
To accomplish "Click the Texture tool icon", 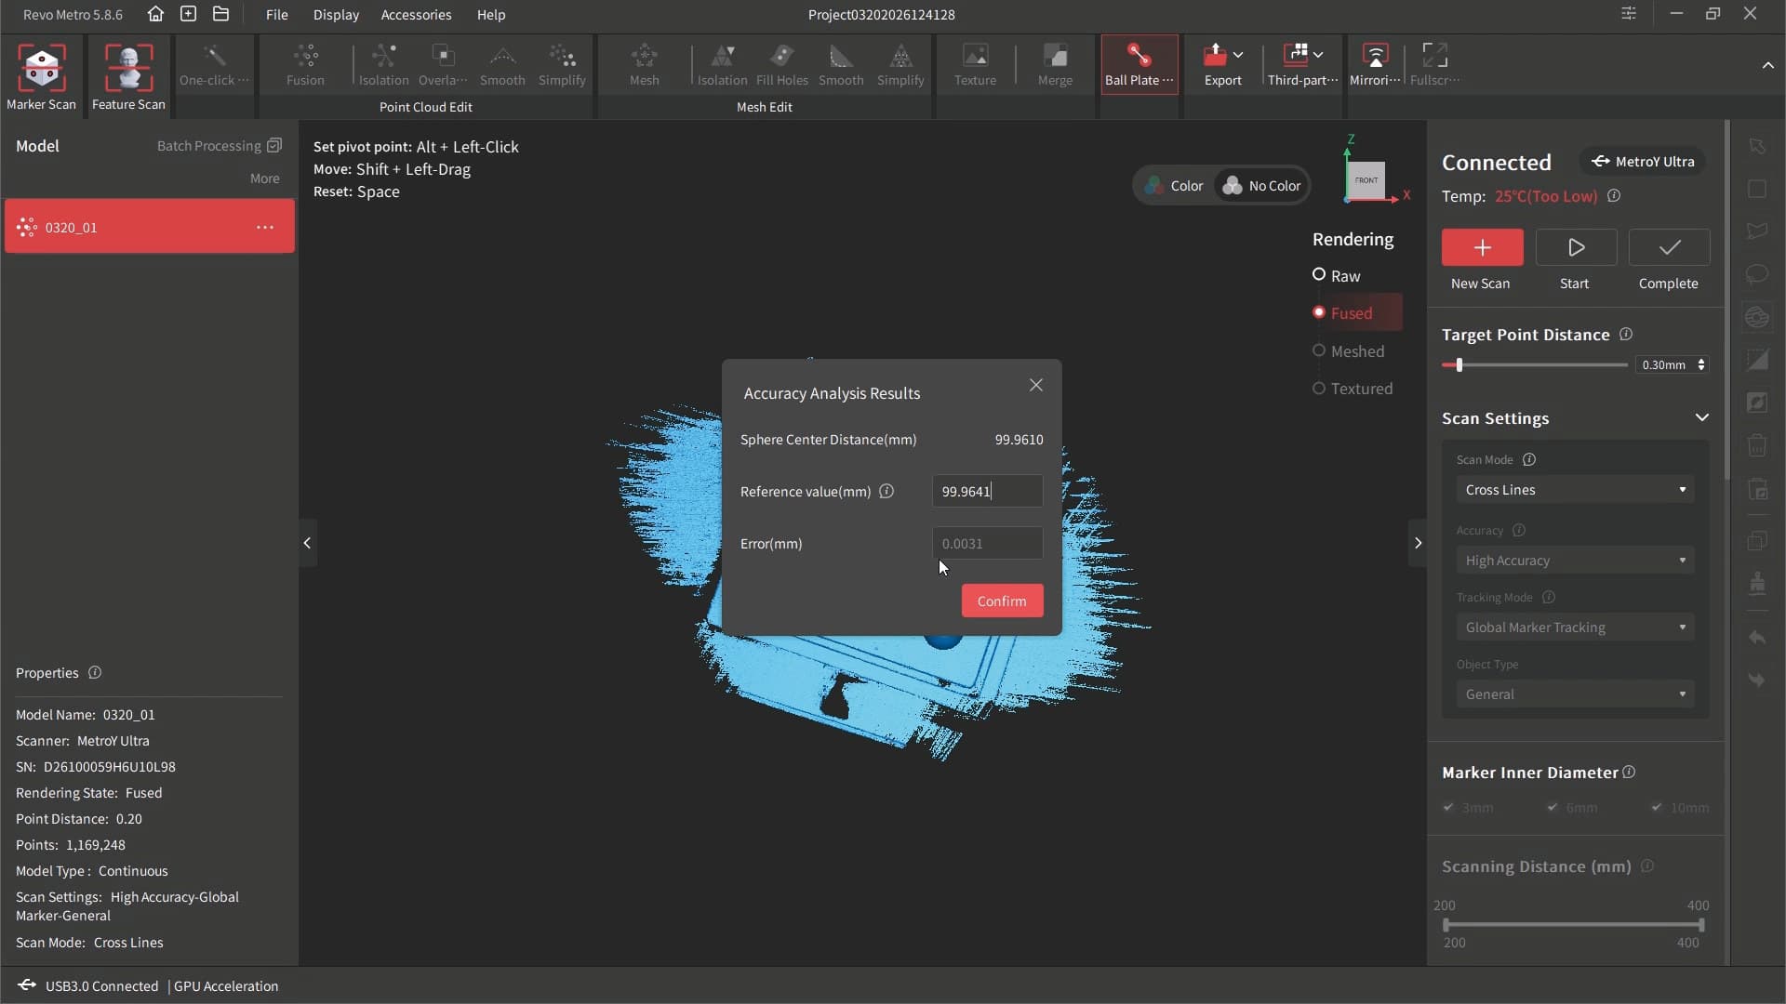I will click(x=975, y=57).
